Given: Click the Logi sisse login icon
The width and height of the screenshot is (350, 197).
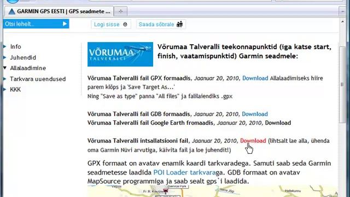Looking at the screenshot, I should pos(125,24).
